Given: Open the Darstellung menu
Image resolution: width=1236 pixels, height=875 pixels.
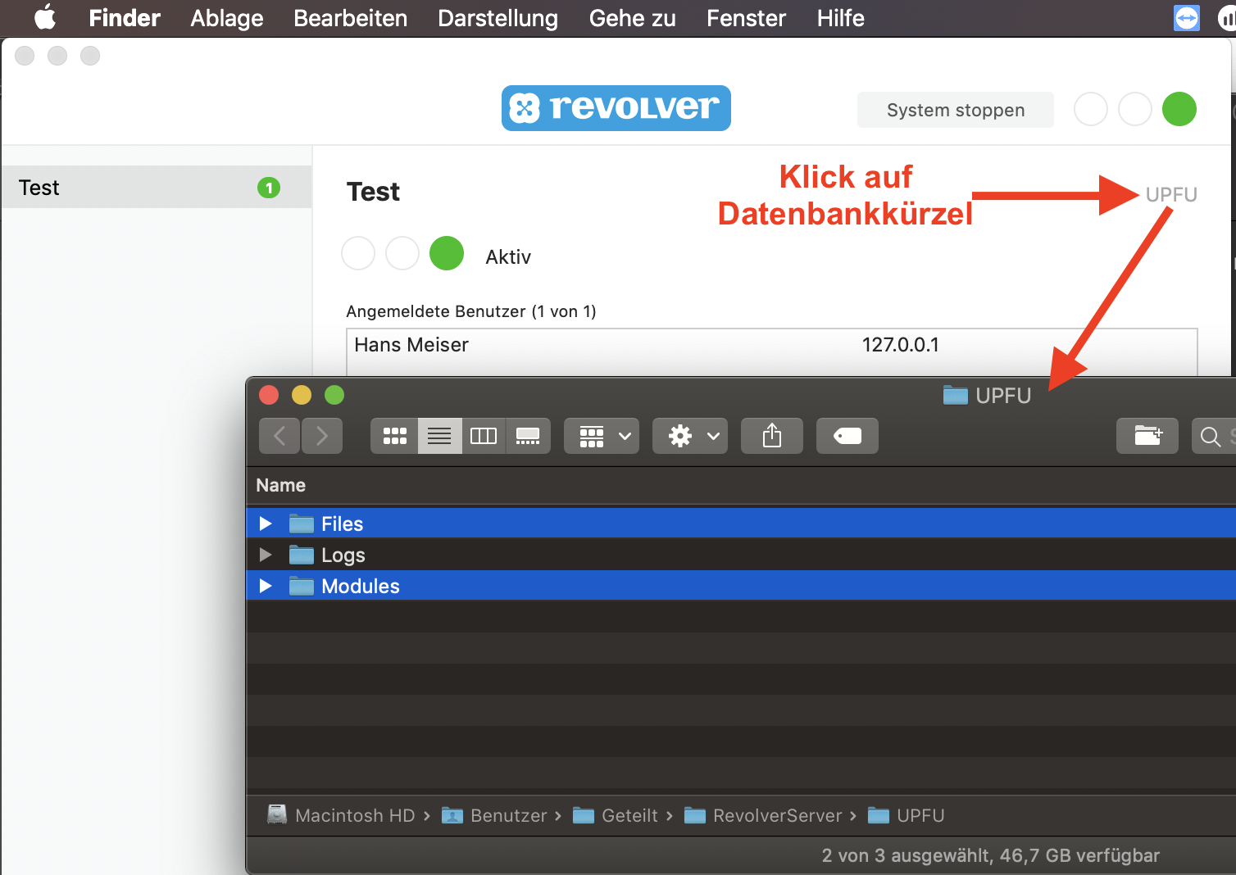Looking at the screenshot, I should coord(498,18).
